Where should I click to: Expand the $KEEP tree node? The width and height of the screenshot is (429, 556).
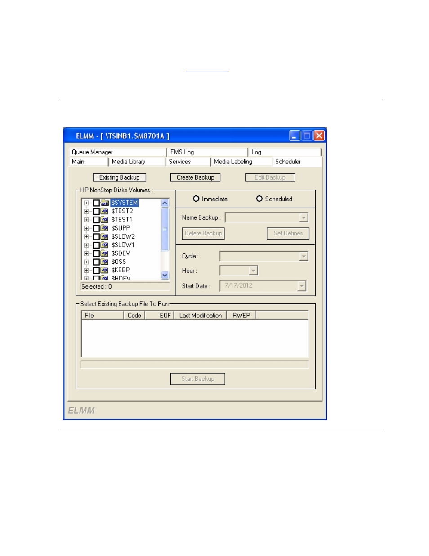point(86,270)
